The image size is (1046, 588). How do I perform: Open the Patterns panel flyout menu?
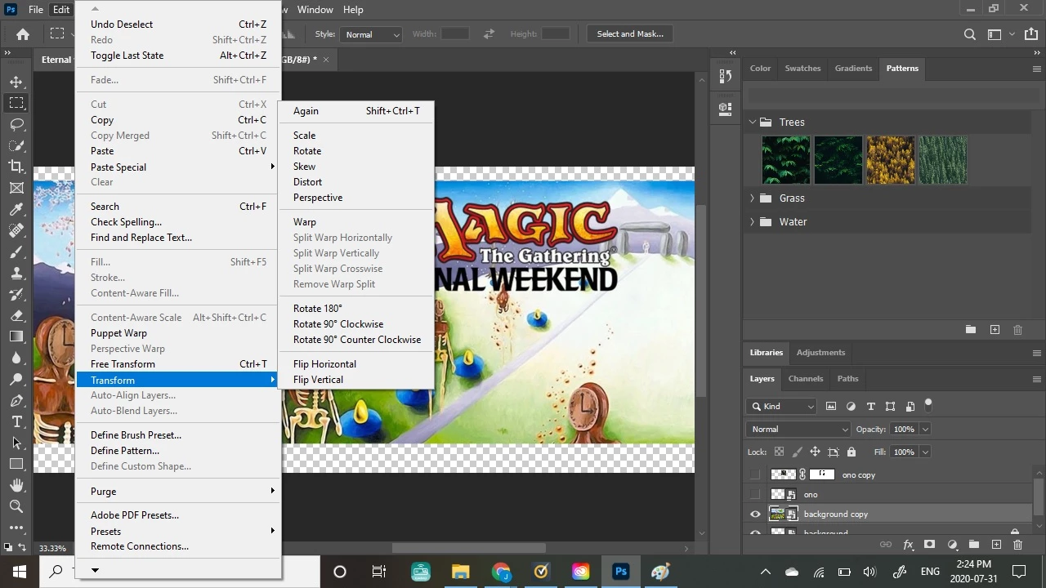point(1036,69)
